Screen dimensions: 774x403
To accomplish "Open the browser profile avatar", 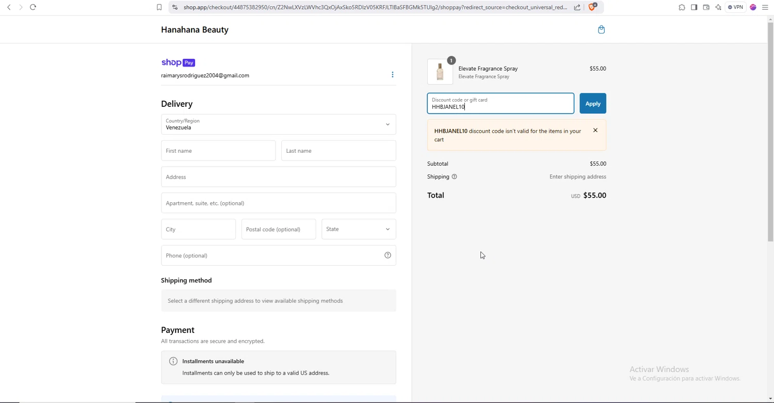I will (x=753, y=7).
